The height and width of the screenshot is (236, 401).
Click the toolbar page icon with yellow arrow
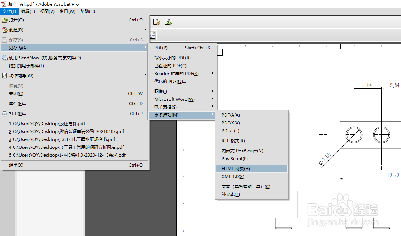click(x=156, y=22)
